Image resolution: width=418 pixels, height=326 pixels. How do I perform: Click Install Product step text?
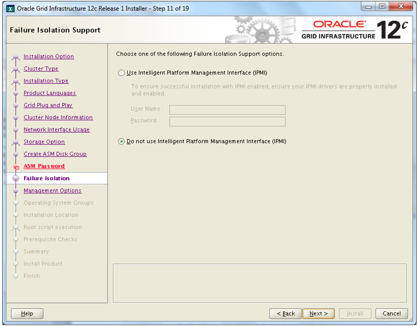click(43, 263)
